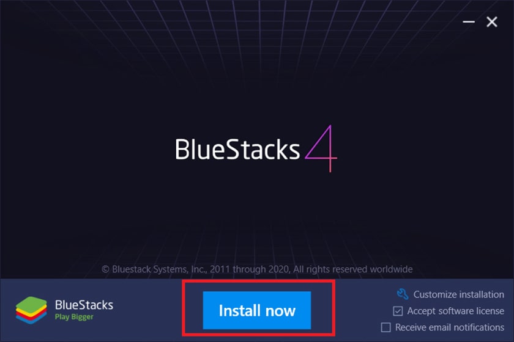The height and width of the screenshot is (342, 514).
Task: Click the "All rights reserved worldwide" text
Action: click(353, 269)
